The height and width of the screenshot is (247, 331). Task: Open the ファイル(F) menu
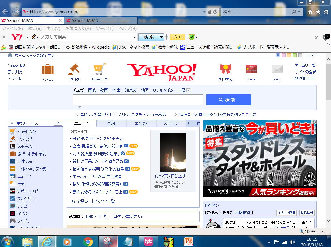click(x=12, y=29)
